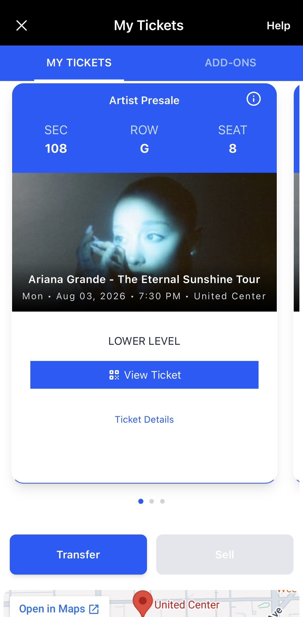Close the My Tickets screen with the X
The height and width of the screenshot is (617, 303).
coord(21,26)
